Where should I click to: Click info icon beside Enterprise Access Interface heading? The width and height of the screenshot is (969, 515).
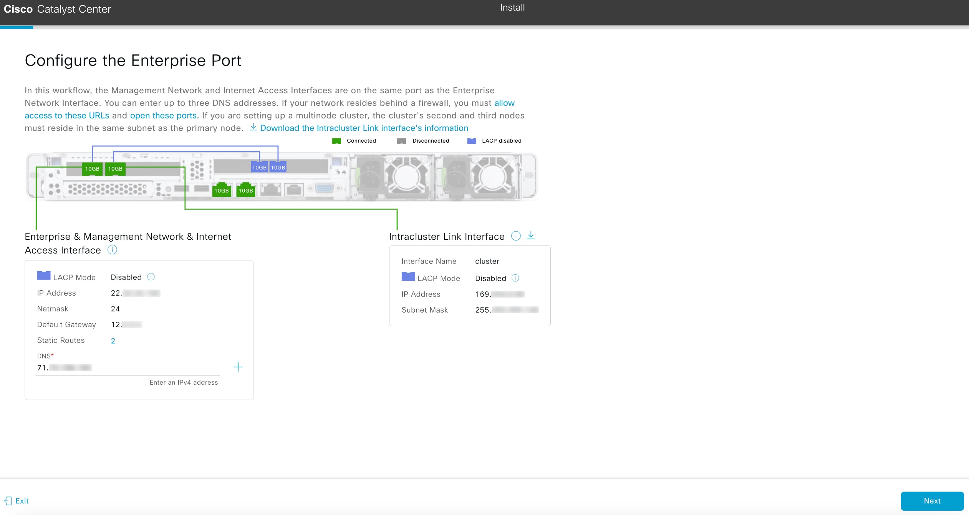(x=112, y=250)
